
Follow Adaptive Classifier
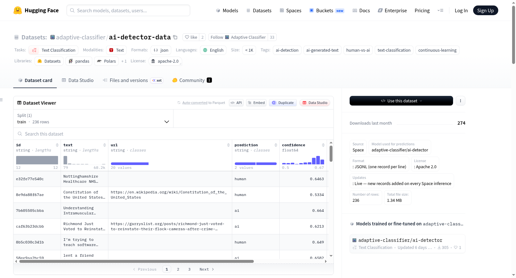click(238, 37)
